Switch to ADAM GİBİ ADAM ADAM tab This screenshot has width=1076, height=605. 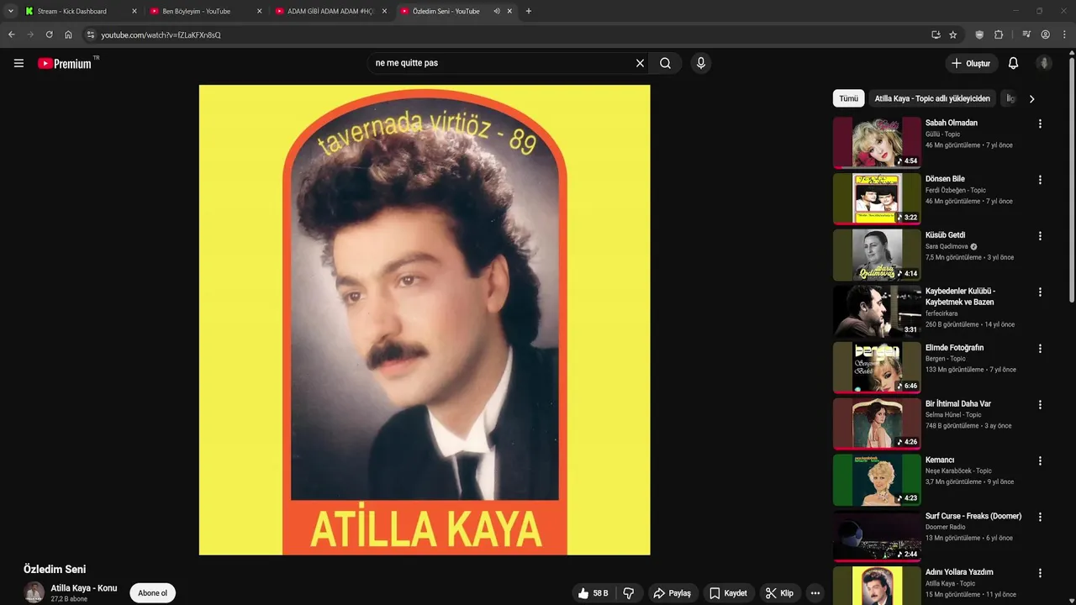tap(330, 11)
